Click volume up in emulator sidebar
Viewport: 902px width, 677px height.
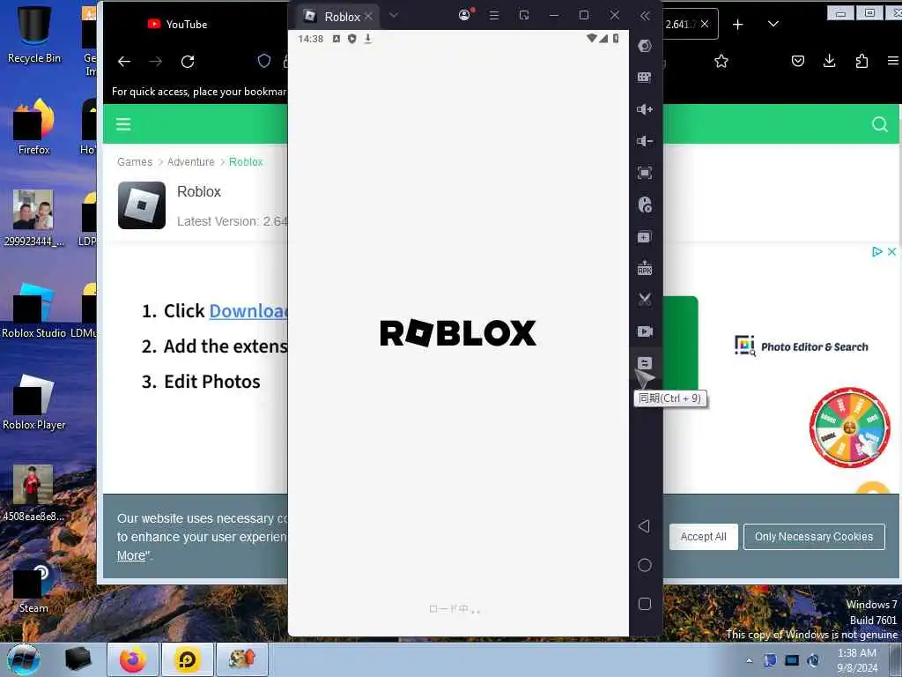645,109
